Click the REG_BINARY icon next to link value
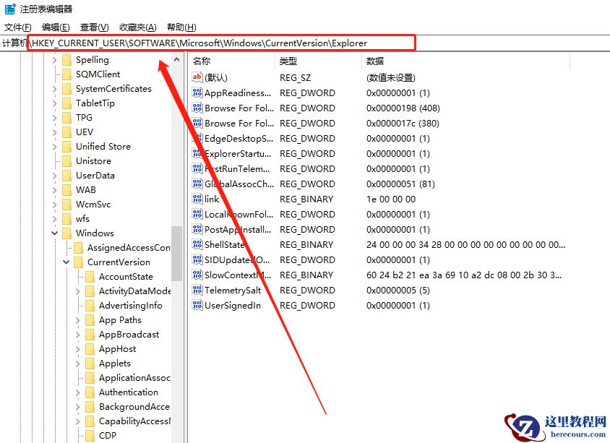 pos(197,199)
